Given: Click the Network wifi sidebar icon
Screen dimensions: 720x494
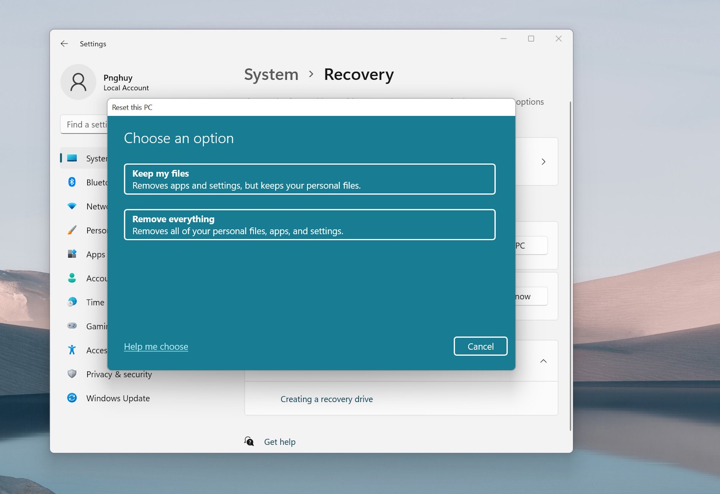Looking at the screenshot, I should point(72,206).
